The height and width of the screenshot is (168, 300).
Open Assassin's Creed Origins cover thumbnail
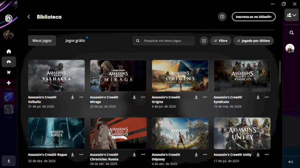pos(180,76)
